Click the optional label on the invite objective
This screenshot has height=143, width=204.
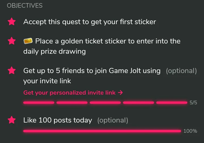[181, 71]
